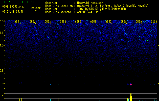Click the 0551 time marker
The image size is (159, 101).
tap(17, 22)
